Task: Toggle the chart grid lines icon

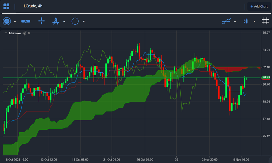Action: [265, 21]
